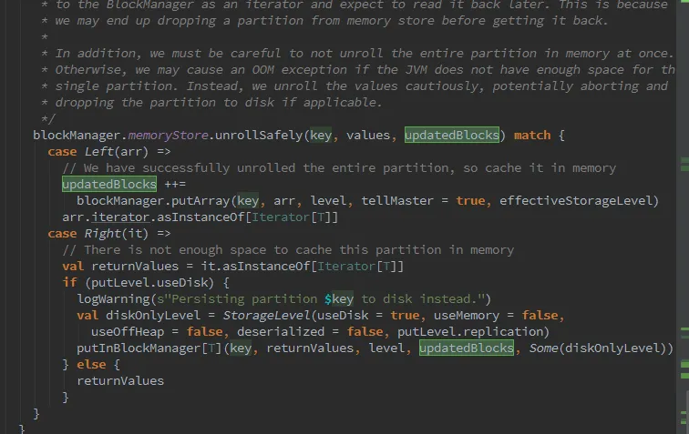689x434 pixels.
Task: Click the italic StorageLevel constructor
Action: coord(266,316)
